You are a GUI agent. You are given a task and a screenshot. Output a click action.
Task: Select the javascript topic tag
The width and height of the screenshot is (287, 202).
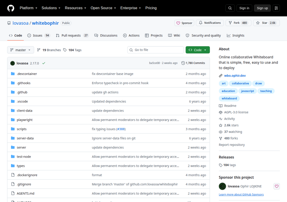(x=247, y=91)
